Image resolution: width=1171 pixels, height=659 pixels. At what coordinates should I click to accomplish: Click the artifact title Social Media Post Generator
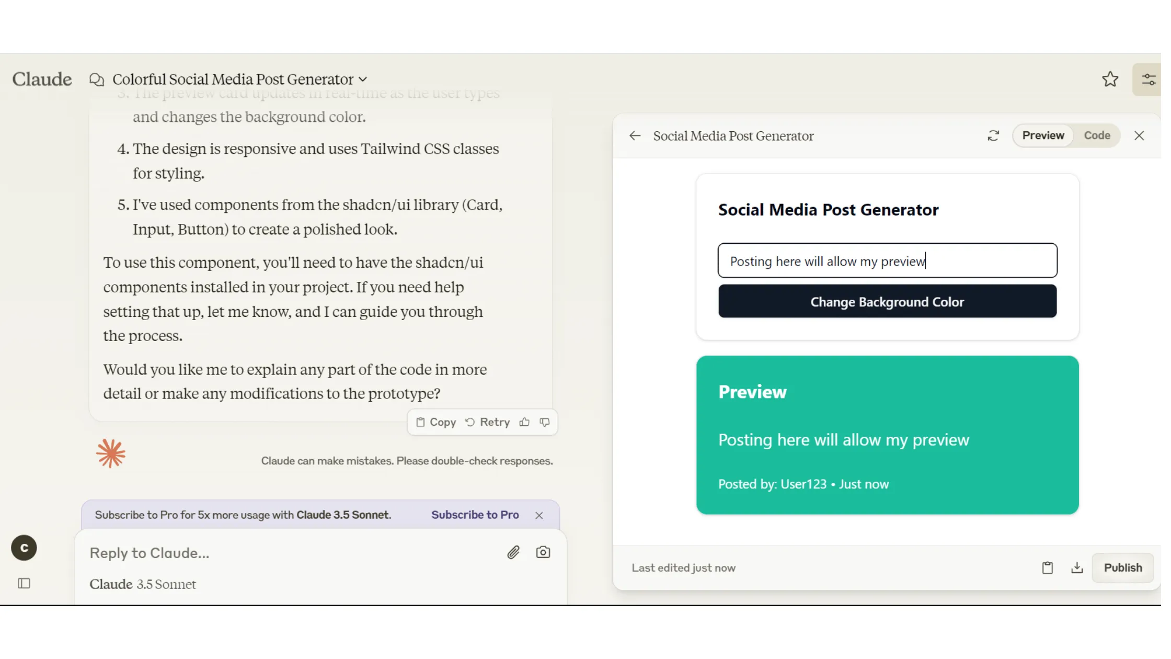point(733,136)
